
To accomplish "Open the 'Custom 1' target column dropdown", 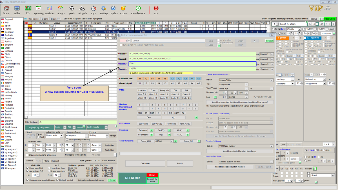I will [266, 54].
